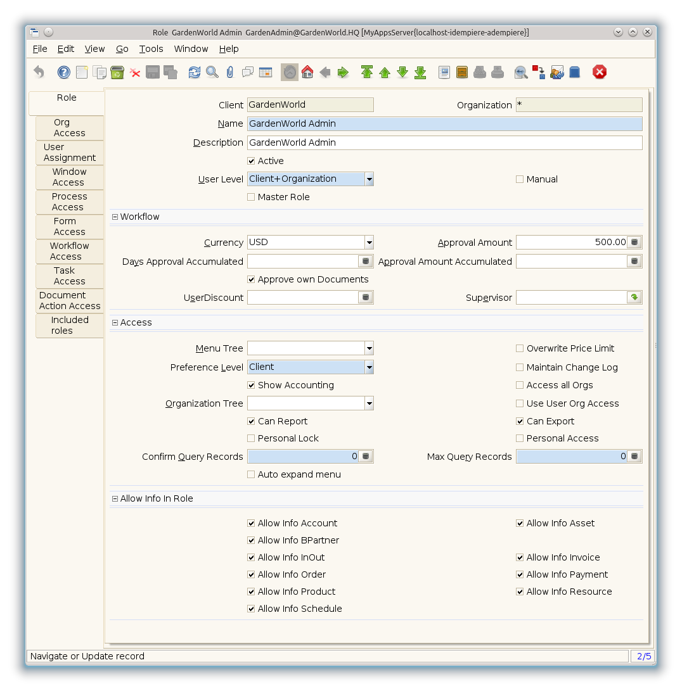Click the red Exit window toolbar icon
The height and width of the screenshot is (691, 682).
pos(599,72)
